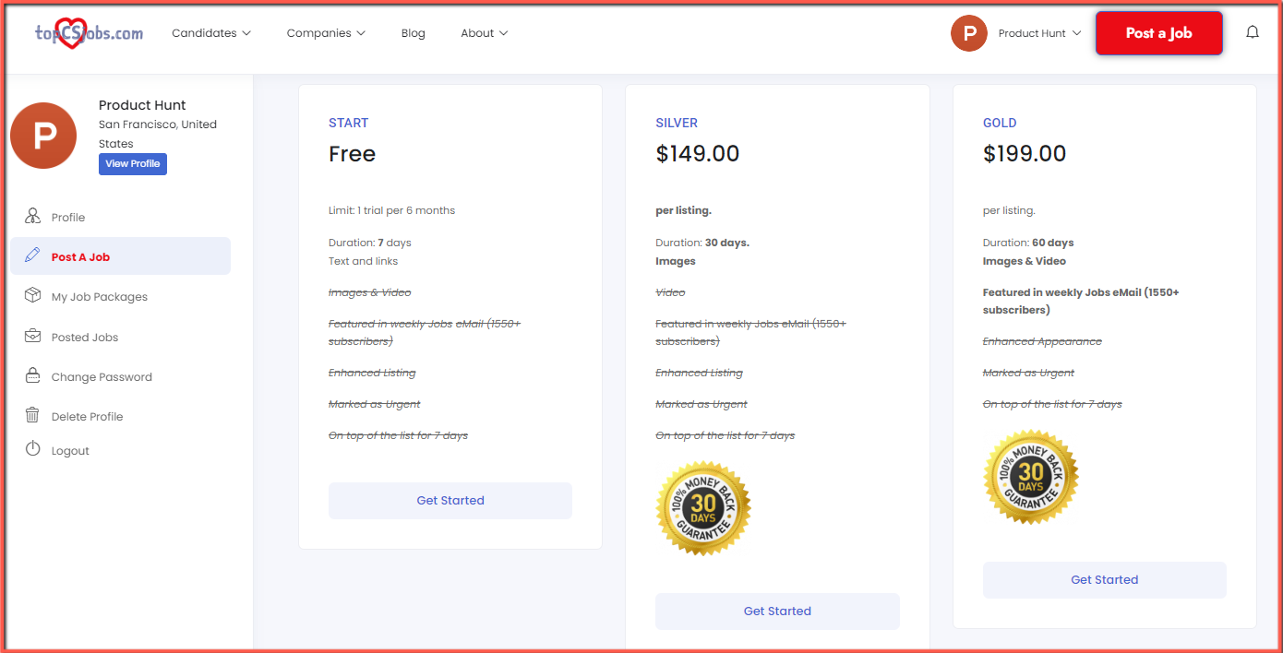
Task: Click 'Text and links' in START plan
Action: (364, 261)
